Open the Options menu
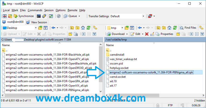Screen dimensions: 206x108 pyautogui.click(x=61, y=10)
